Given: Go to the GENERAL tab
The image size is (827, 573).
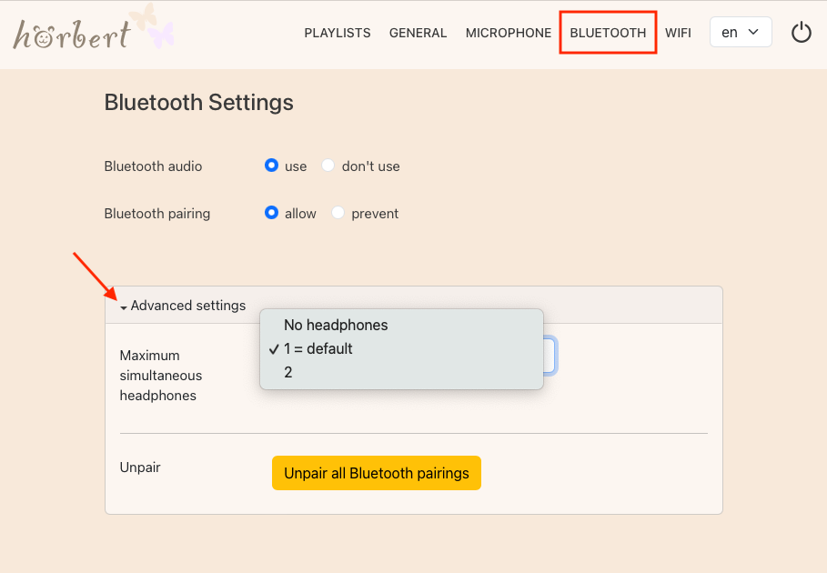Looking at the screenshot, I should coord(418,33).
